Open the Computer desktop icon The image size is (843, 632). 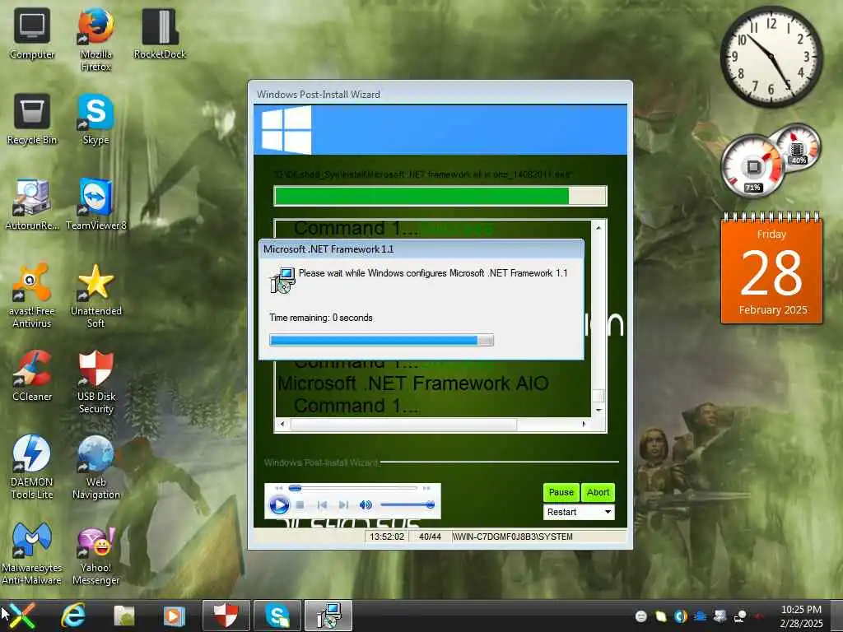tap(32, 33)
